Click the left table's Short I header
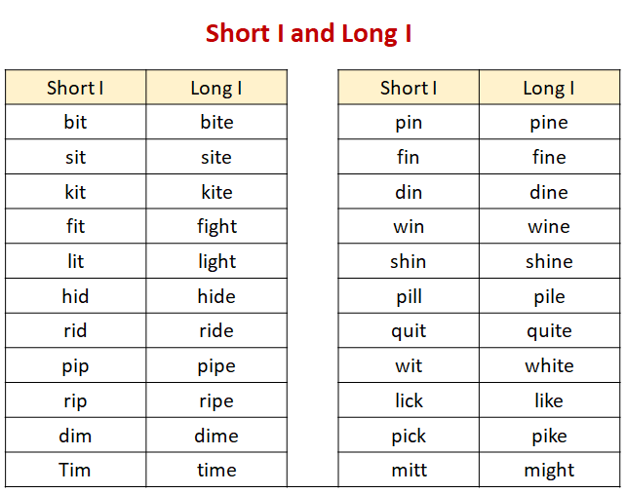626x494 pixels. pos(75,88)
